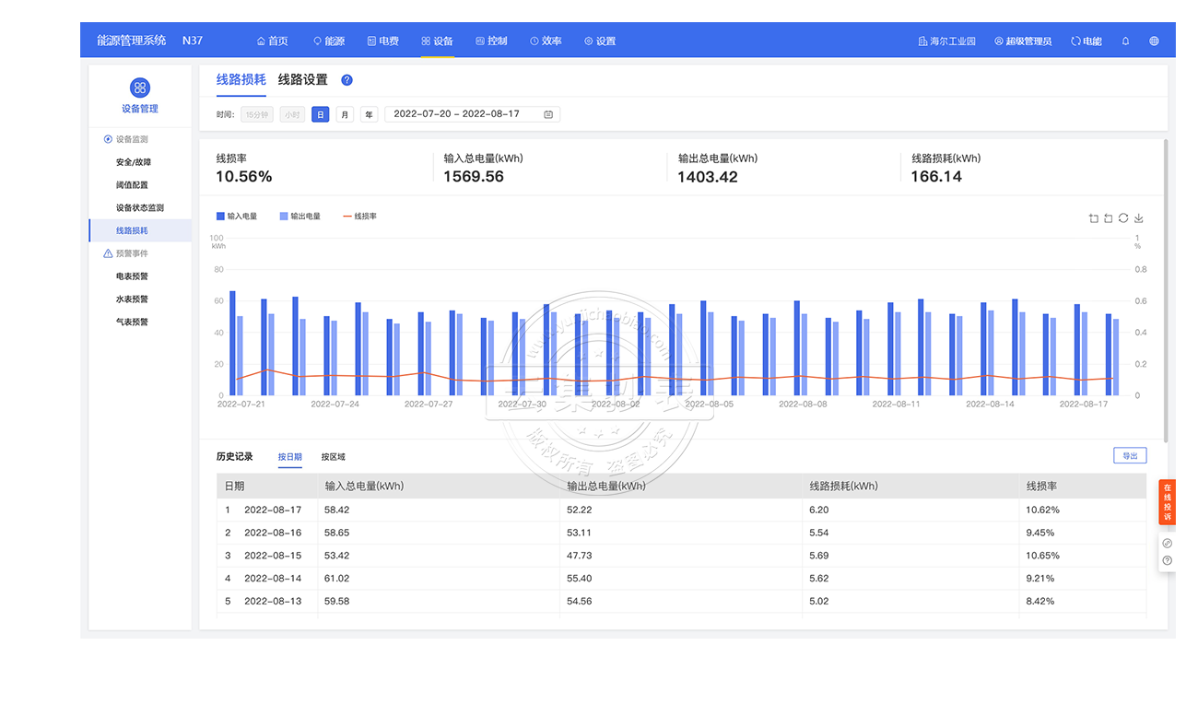This screenshot has width=1198, height=704.
Task: Open the 海尔工业园 site selector
Action: coord(946,41)
